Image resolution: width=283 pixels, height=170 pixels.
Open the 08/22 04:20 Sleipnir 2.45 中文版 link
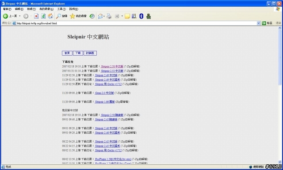(x=106, y=141)
